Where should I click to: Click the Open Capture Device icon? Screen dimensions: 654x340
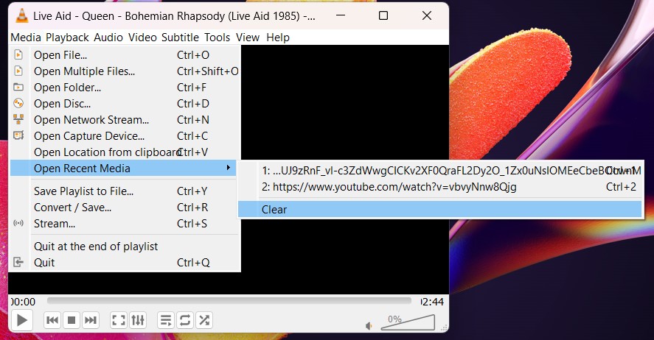pos(18,135)
